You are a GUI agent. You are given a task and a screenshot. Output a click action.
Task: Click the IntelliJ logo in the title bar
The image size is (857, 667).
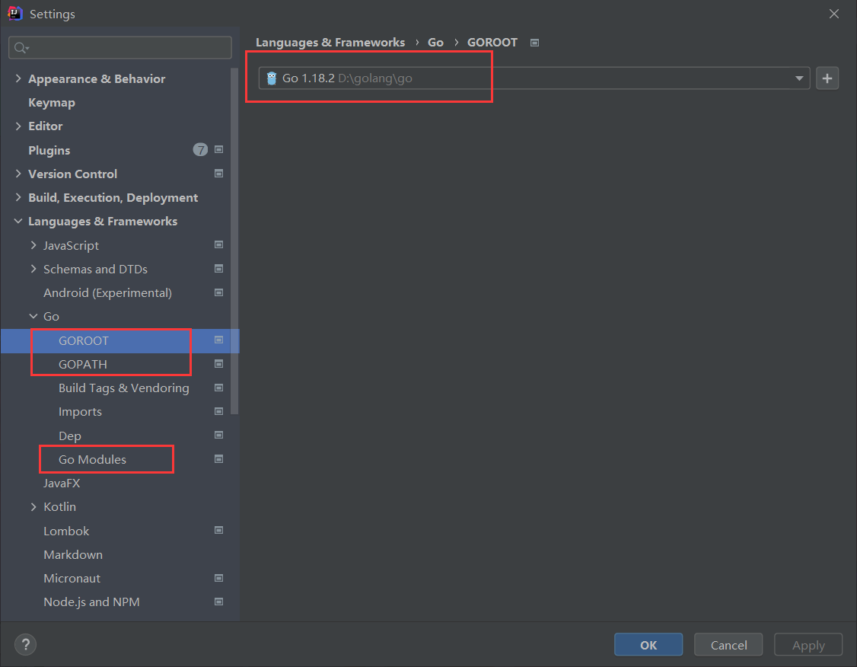pos(14,13)
